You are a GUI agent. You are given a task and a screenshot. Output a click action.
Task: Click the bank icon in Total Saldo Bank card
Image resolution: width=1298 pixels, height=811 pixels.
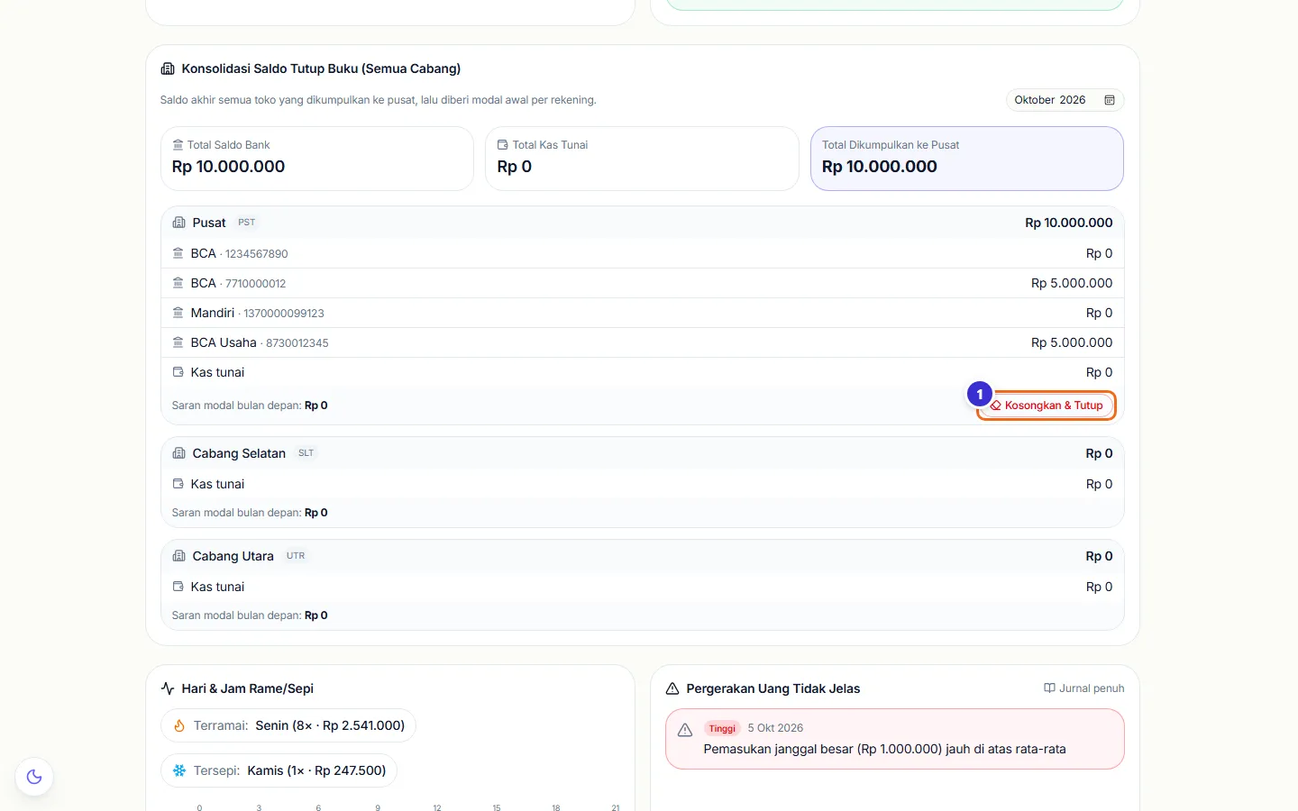click(178, 145)
